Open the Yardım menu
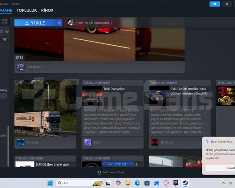 click(x=16, y=4)
